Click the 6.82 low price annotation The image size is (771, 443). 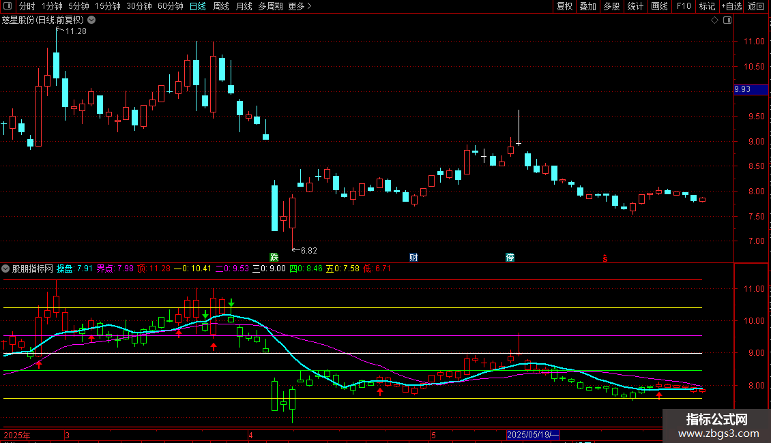[309, 251]
